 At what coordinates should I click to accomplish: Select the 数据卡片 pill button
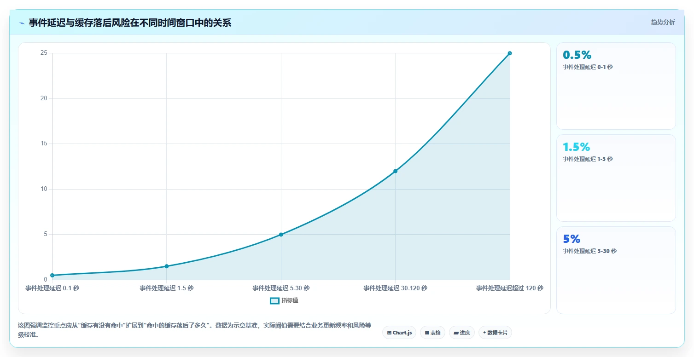click(495, 332)
